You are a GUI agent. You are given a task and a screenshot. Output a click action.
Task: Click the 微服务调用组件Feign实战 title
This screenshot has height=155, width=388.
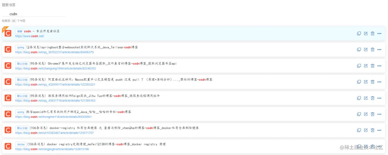coord(95,96)
